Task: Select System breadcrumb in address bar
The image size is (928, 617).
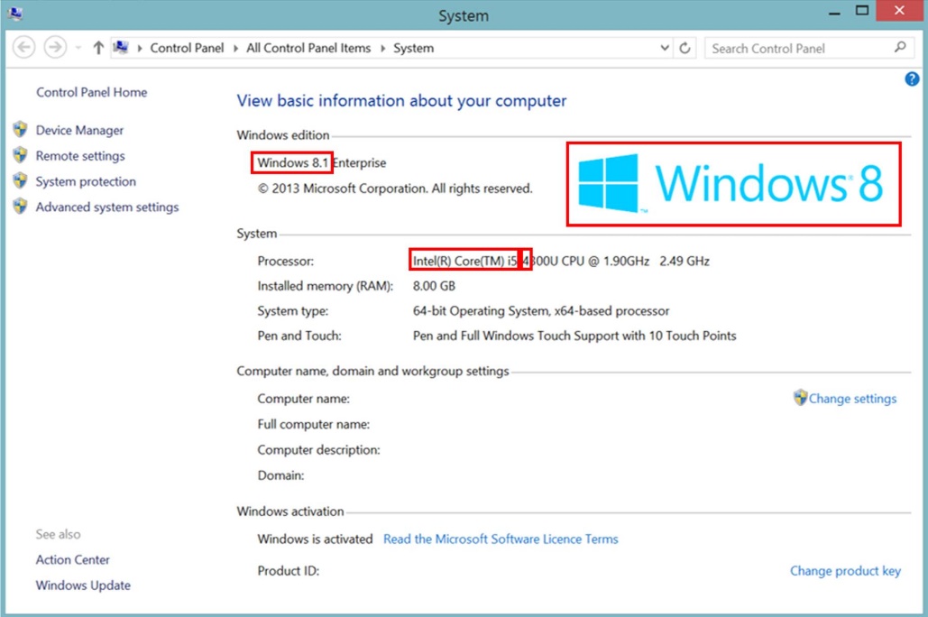Action: [x=413, y=48]
